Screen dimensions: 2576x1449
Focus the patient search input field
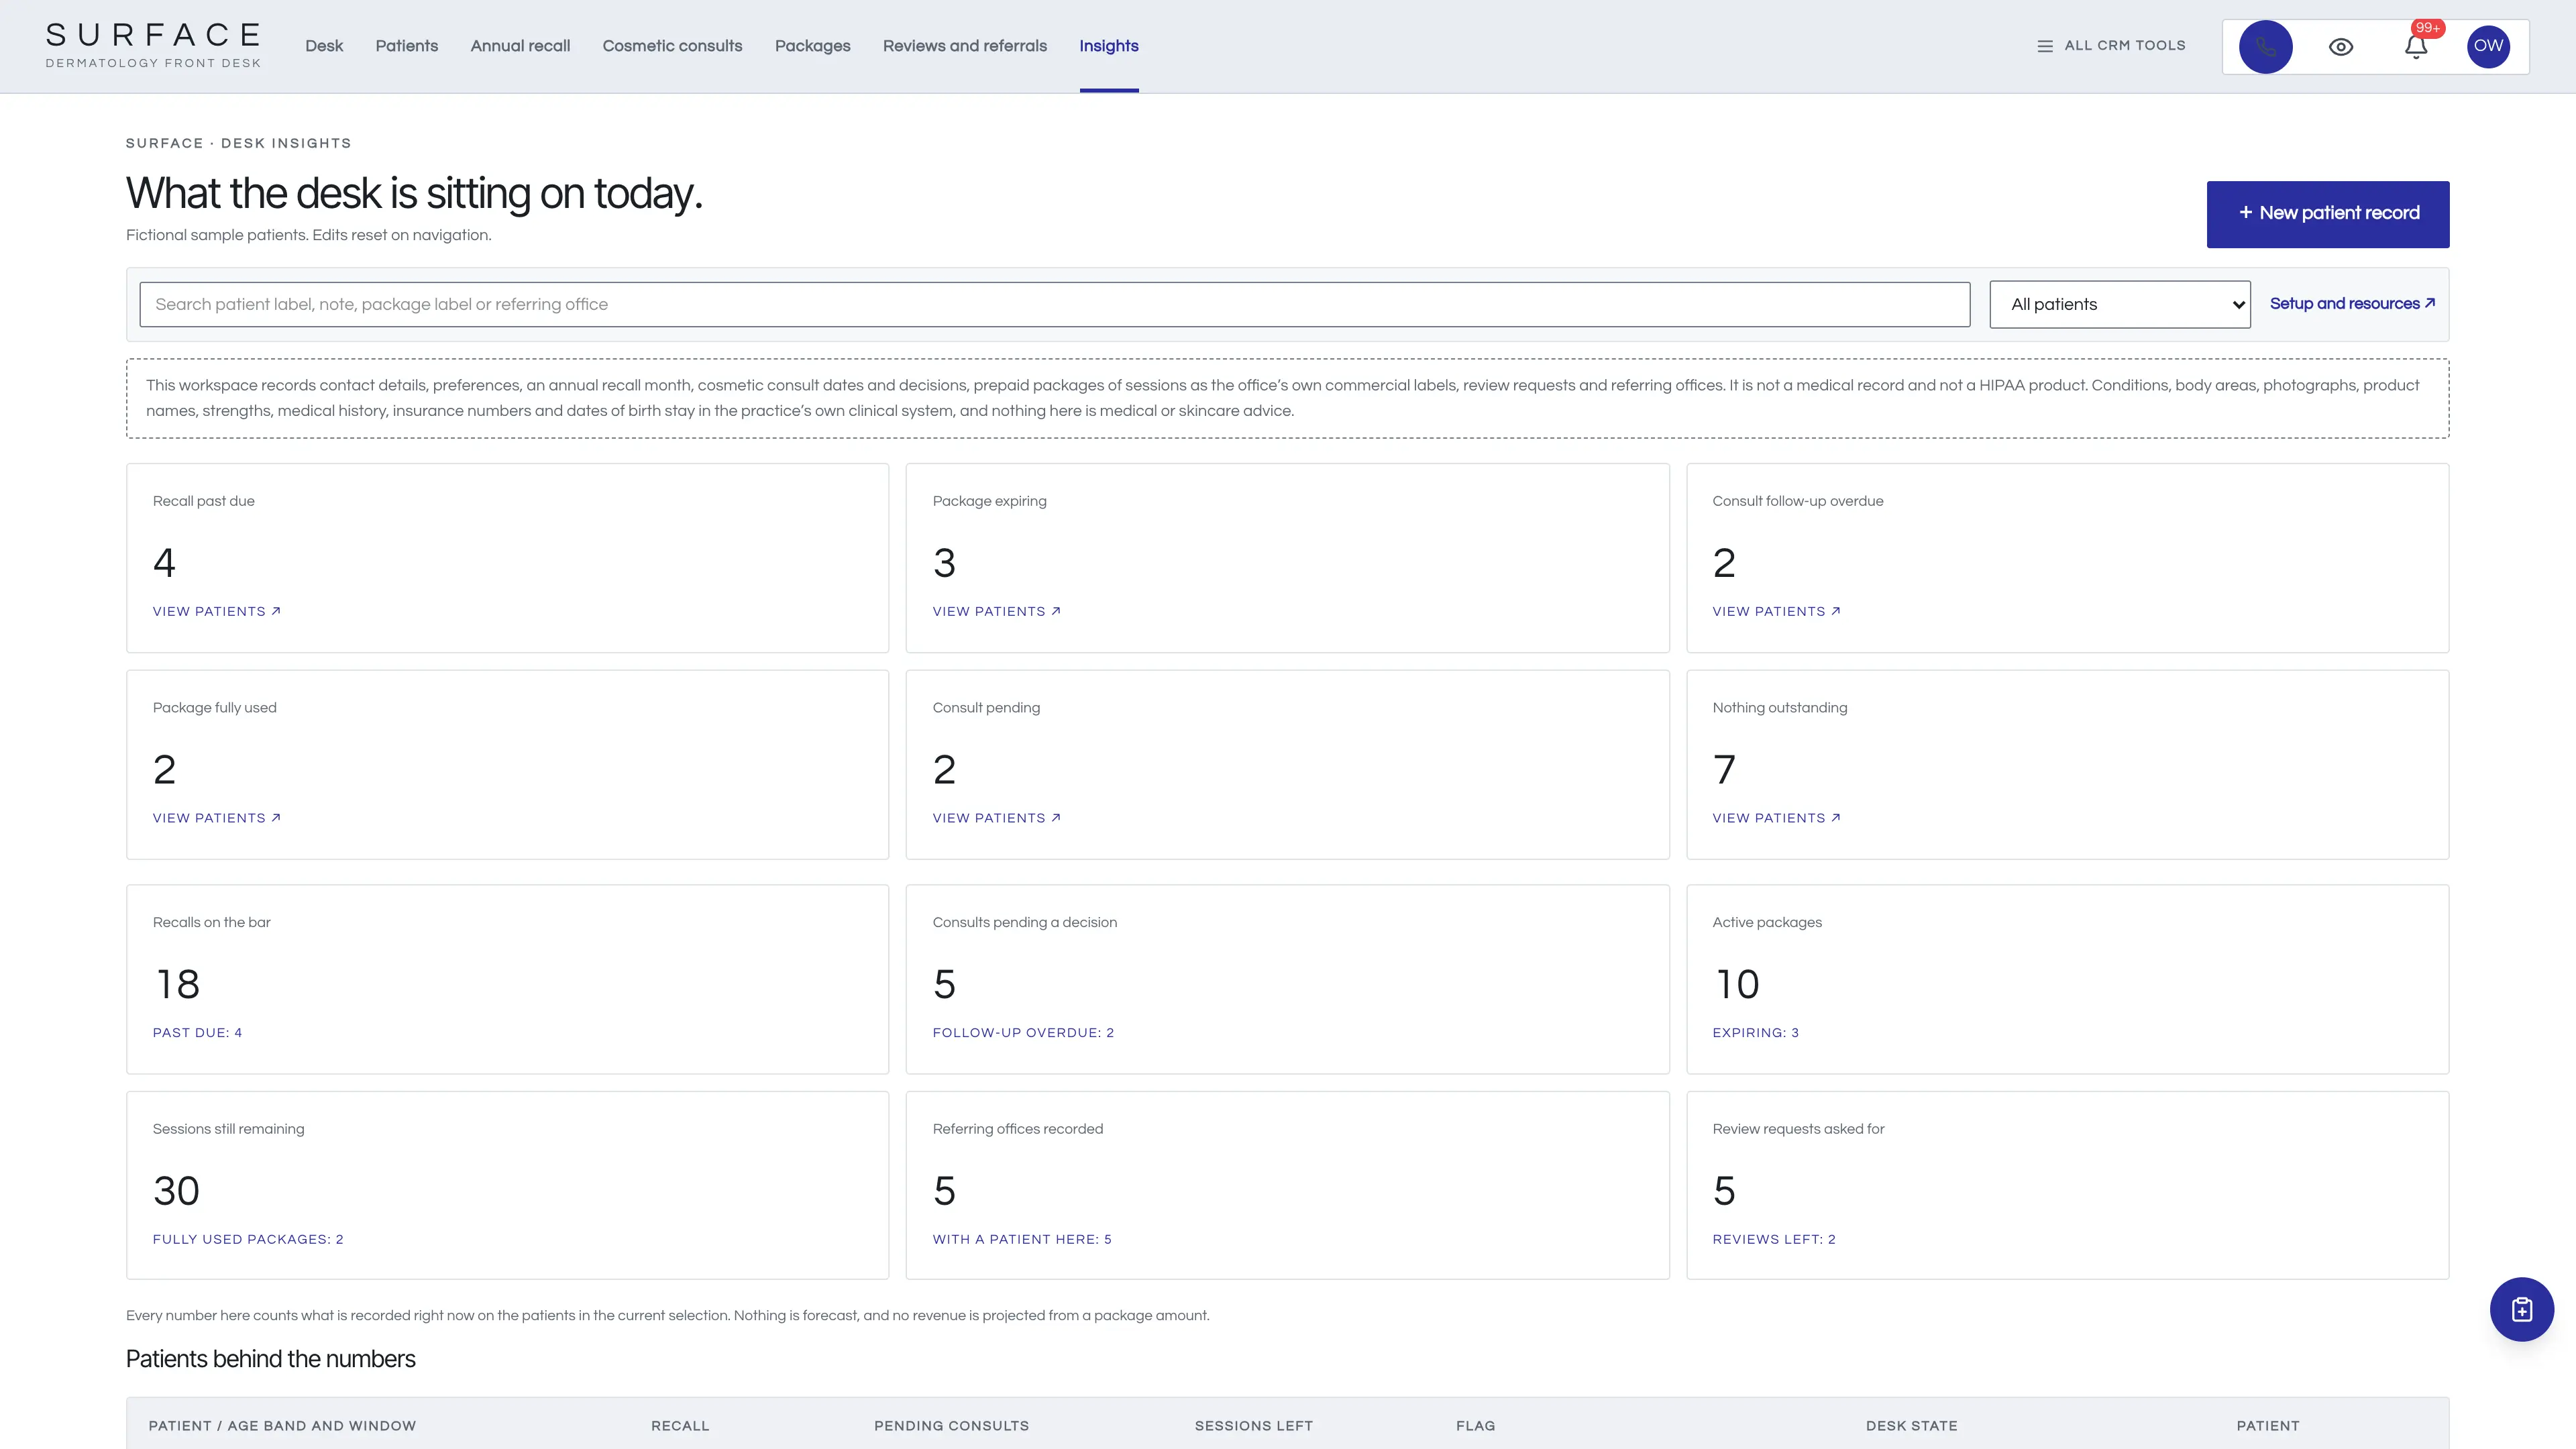[1054, 304]
